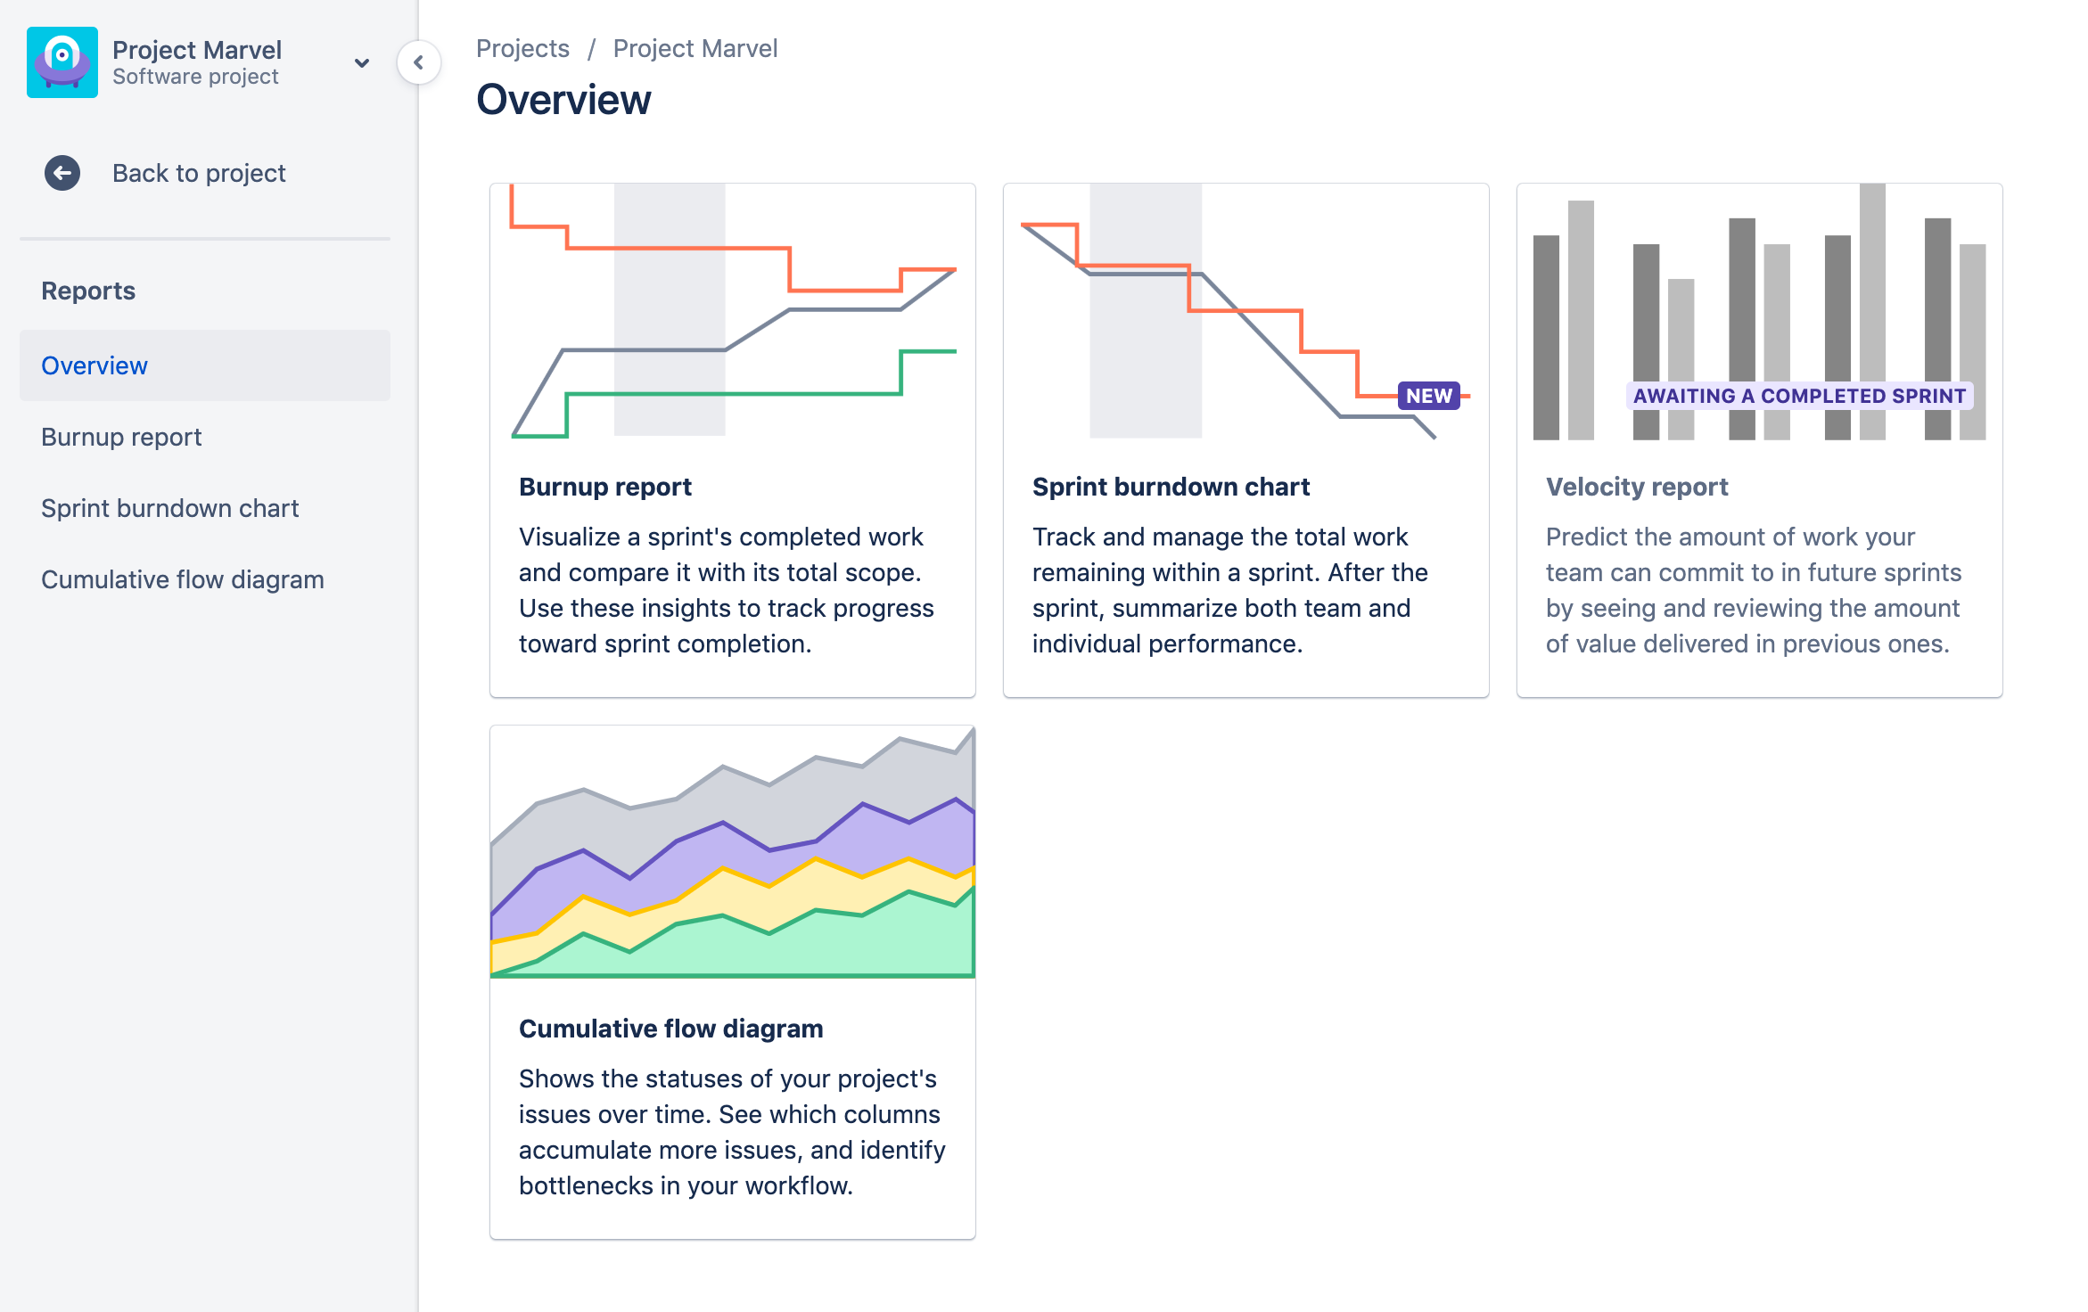Viewport: 2088px width, 1312px height.
Task: Open the Velocity report card
Action: 1757,437
